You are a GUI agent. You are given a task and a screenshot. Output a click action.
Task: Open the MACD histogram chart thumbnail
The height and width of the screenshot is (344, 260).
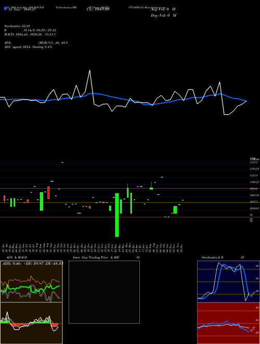[x=31, y=323]
